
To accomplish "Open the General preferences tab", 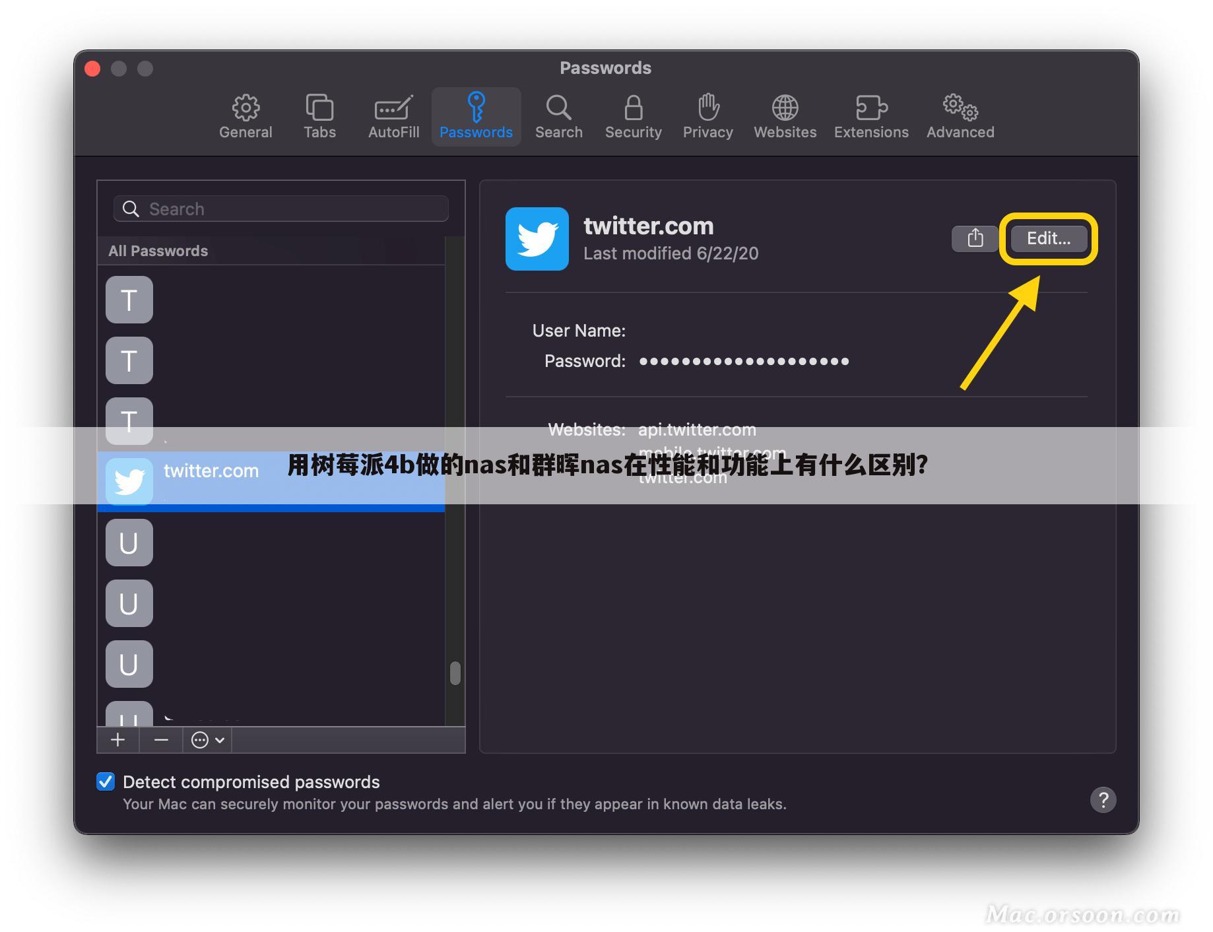I will point(246,117).
